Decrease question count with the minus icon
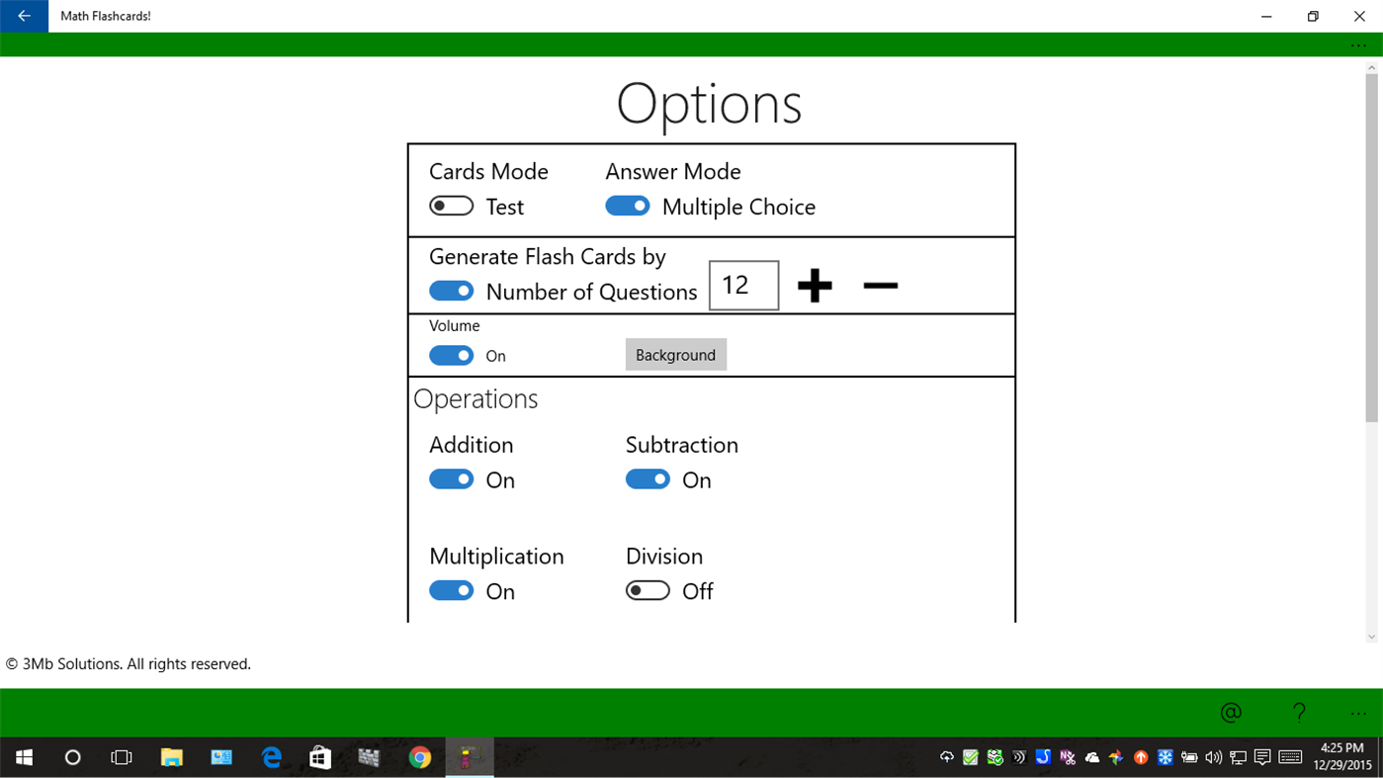Screen dimensions: 1383x778 click(x=879, y=286)
